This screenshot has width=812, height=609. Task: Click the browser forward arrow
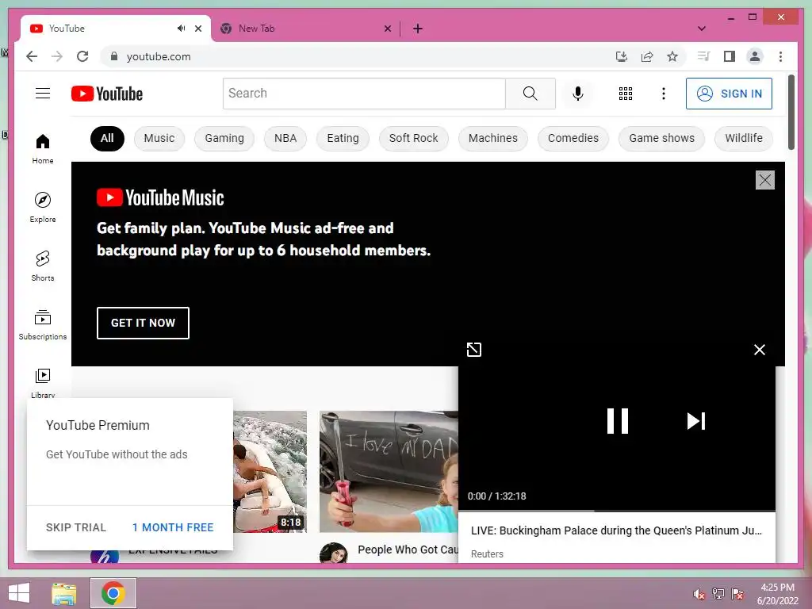pyautogui.click(x=57, y=56)
